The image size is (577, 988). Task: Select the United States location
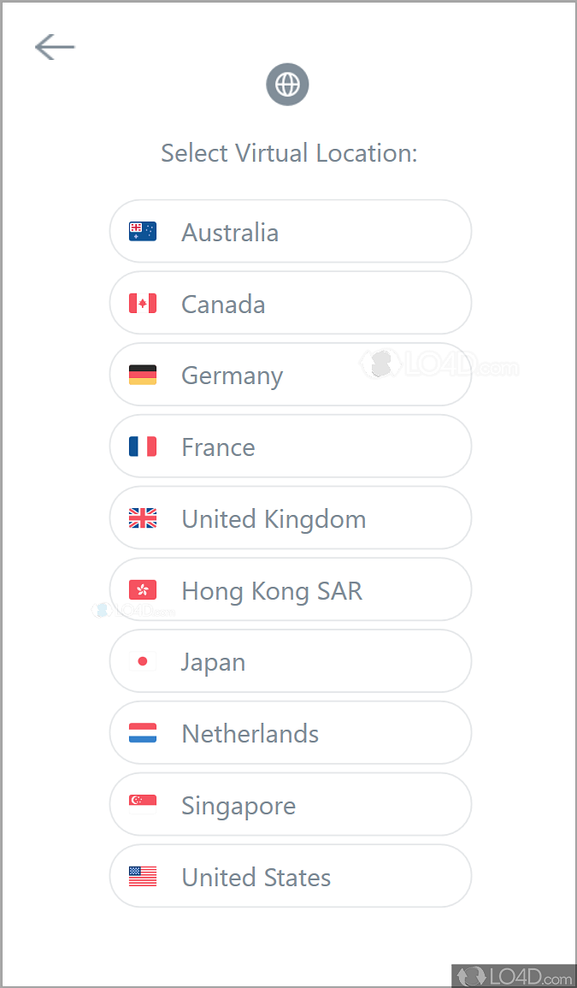pos(291,877)
